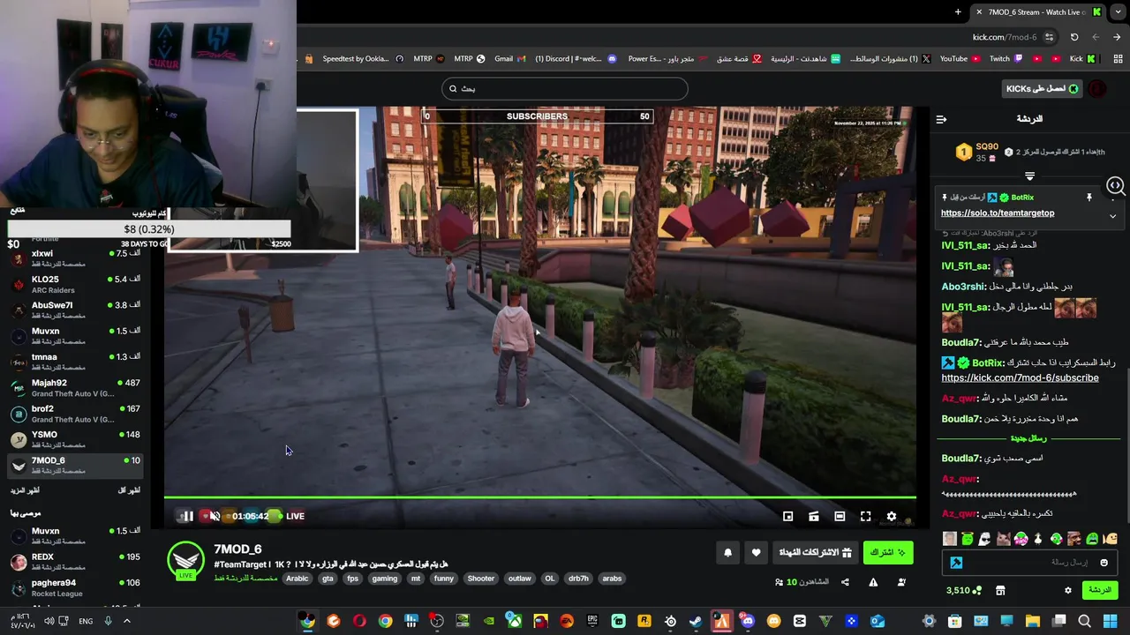Toggle theater mode on the player
Image resolution: width=1130 pixels, height=635 pixels.
click(x=840, y=516)
